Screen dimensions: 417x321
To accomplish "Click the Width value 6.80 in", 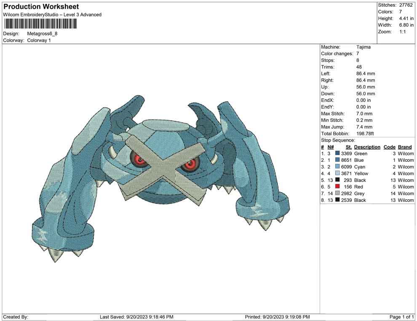I will [x=406, y=25].
